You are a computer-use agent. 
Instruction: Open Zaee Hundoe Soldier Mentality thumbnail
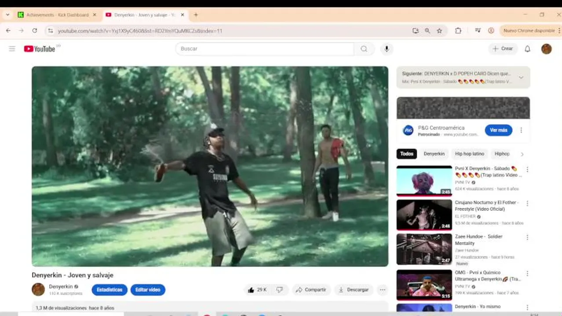424,249
